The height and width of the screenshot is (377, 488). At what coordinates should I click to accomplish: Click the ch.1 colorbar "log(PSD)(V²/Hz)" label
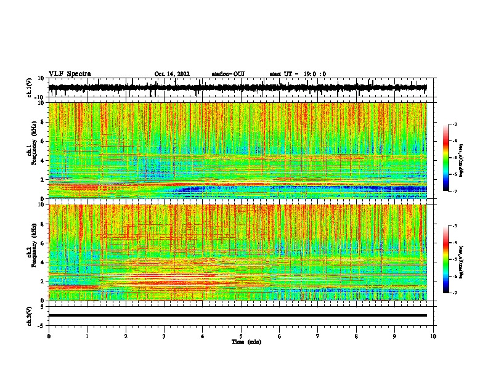[462, 161]
